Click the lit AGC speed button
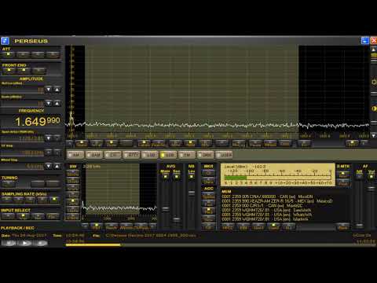The width and height of the screenshot is (377, 283). 208,211
